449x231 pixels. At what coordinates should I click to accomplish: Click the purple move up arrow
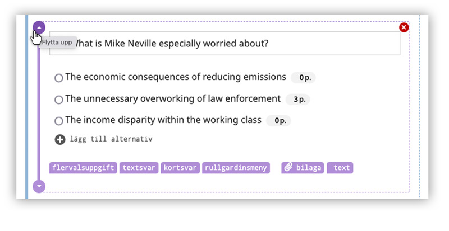[39, 27]
